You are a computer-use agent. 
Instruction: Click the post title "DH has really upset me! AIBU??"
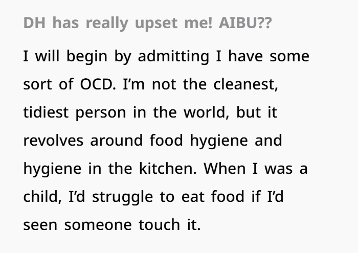(x=147, y=24)
